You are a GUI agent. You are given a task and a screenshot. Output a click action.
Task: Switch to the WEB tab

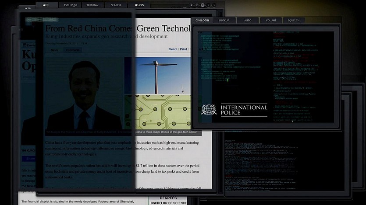(x=47, y=5)
